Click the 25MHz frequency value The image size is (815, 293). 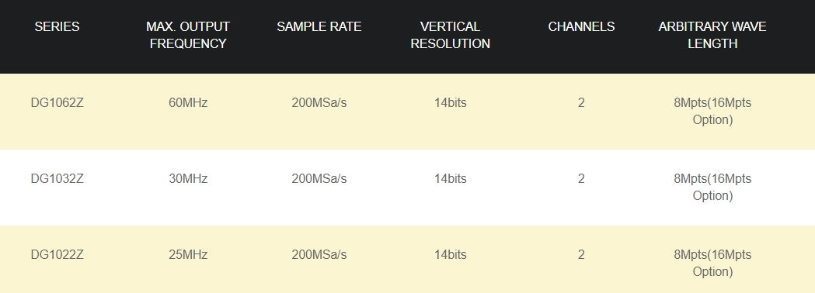coord(188,254)
